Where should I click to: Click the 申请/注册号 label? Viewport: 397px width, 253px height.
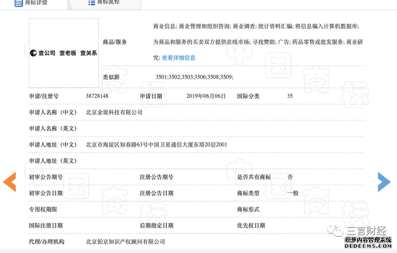pyautogui.click(x=44, y=96)
